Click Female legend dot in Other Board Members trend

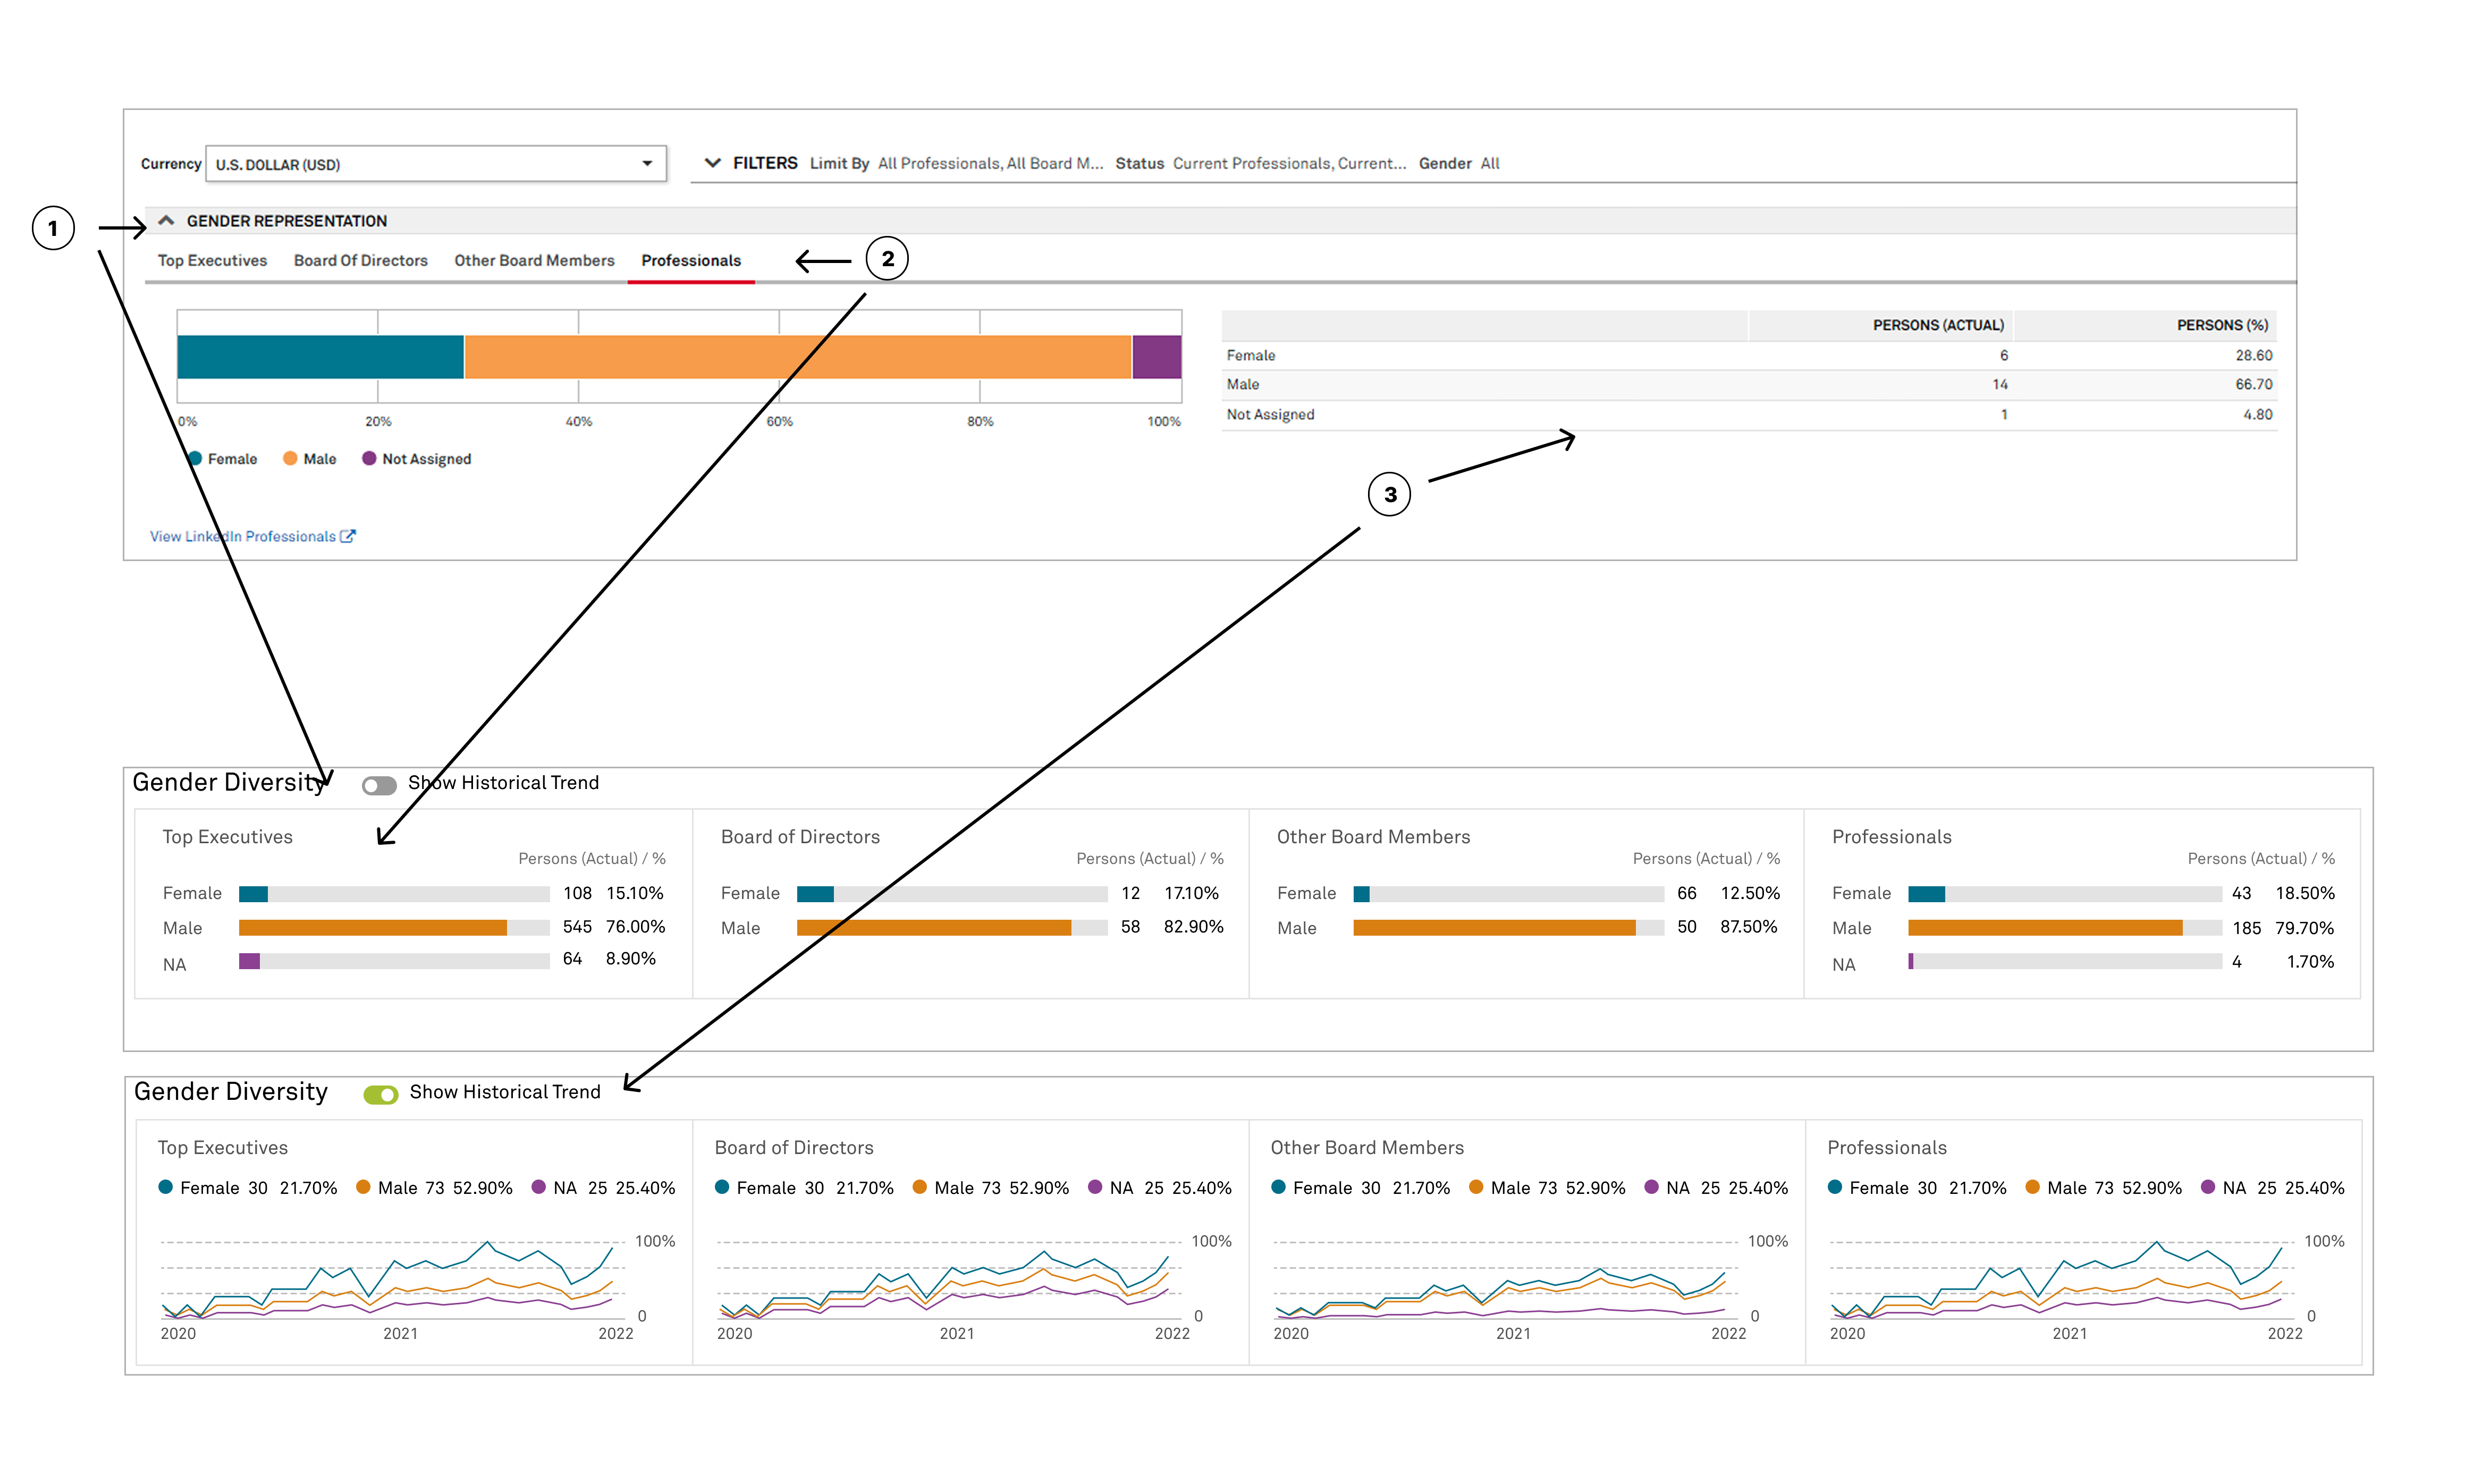coord(1278,1187)
